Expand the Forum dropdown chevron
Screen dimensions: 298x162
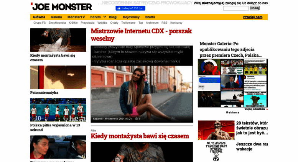pyautogui.click(x=105, y=17)
